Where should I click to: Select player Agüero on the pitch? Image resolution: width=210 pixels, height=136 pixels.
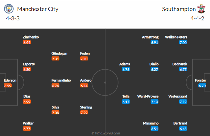tap(86, 80)
